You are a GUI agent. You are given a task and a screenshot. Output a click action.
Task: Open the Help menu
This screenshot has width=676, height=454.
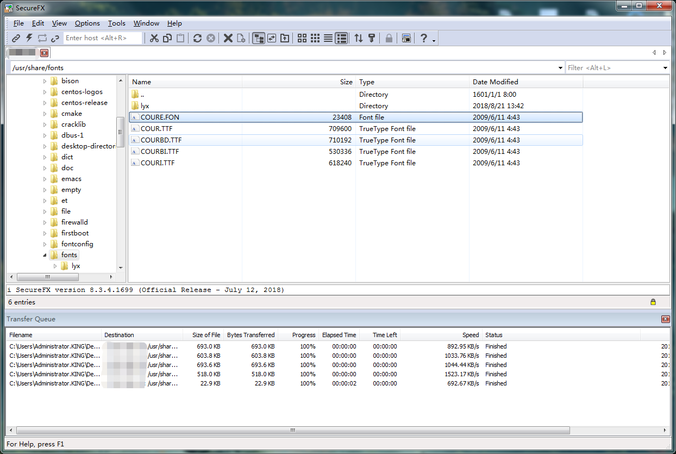click(x=174, y=23)
